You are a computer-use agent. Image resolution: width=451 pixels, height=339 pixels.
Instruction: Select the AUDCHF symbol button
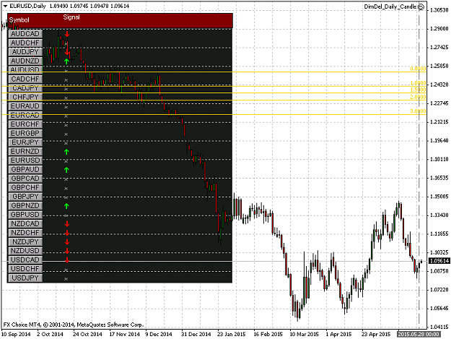coord(25,43)
